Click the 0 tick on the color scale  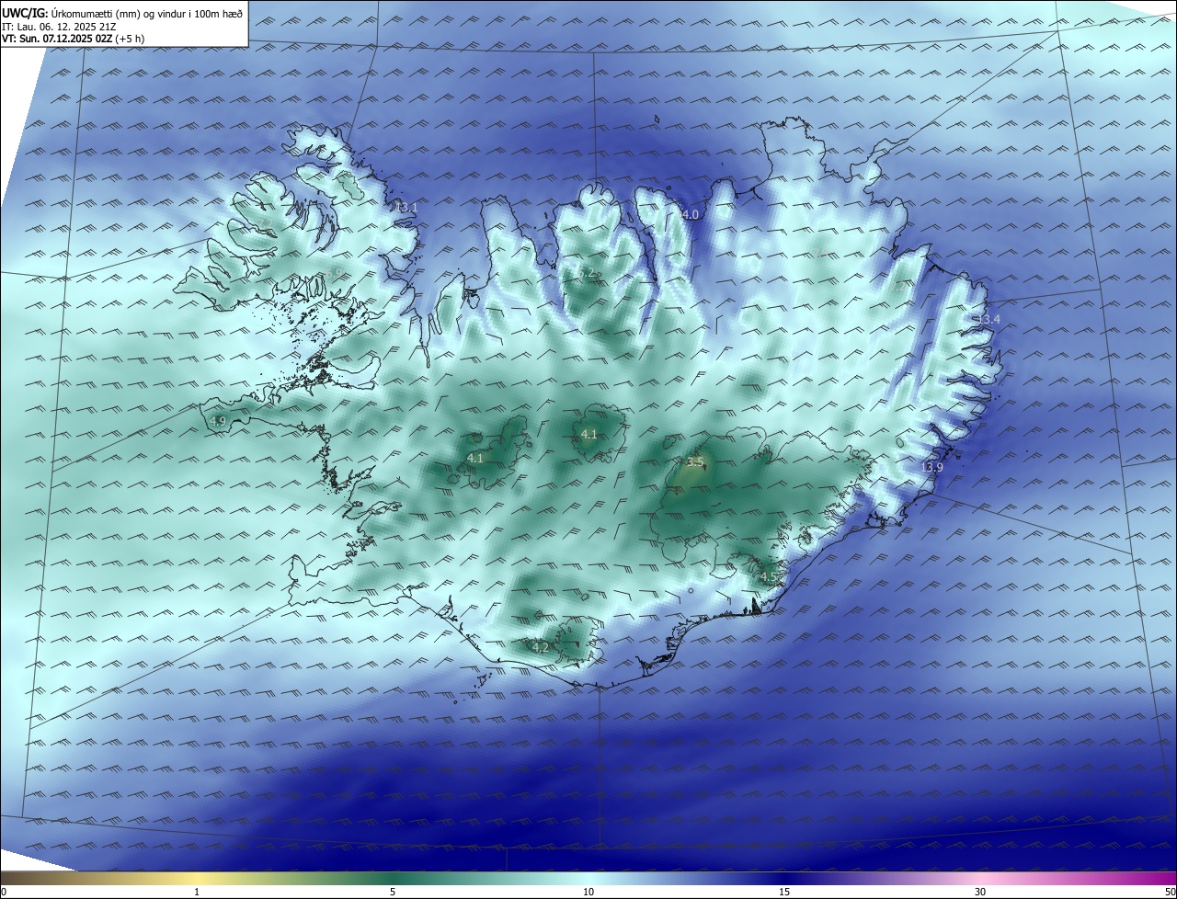pyautogui.click(x=4, y=892)
